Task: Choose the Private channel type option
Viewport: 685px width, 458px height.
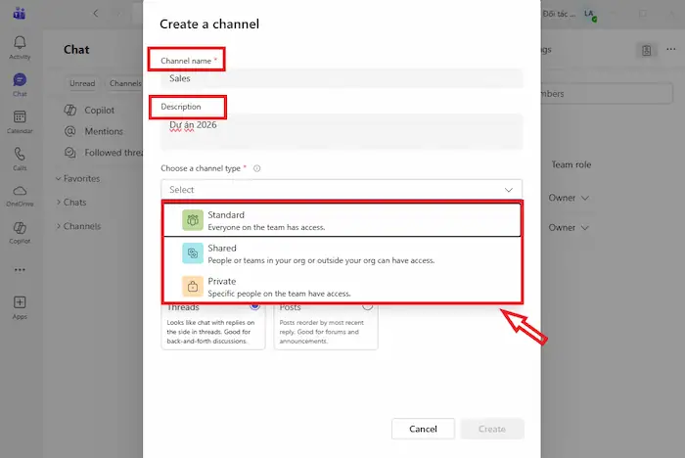Action: pos(341,286)
